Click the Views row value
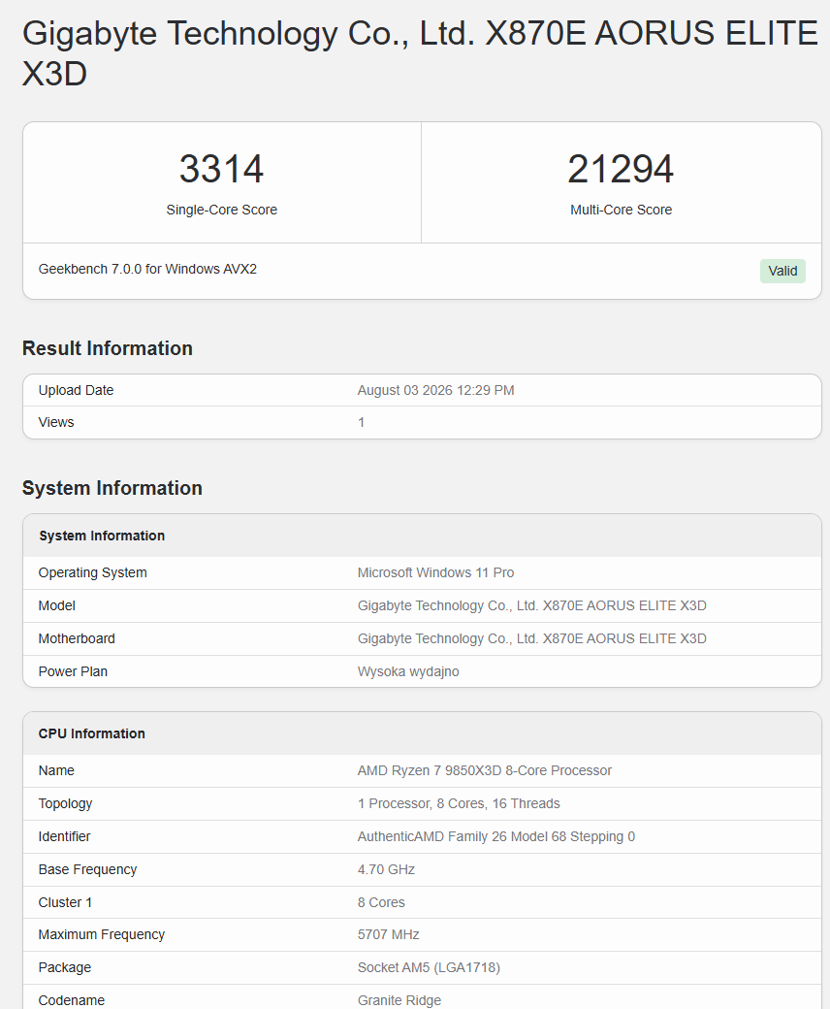The width and height of the screenshot is (830, 1009). click(x=362, y=422)
